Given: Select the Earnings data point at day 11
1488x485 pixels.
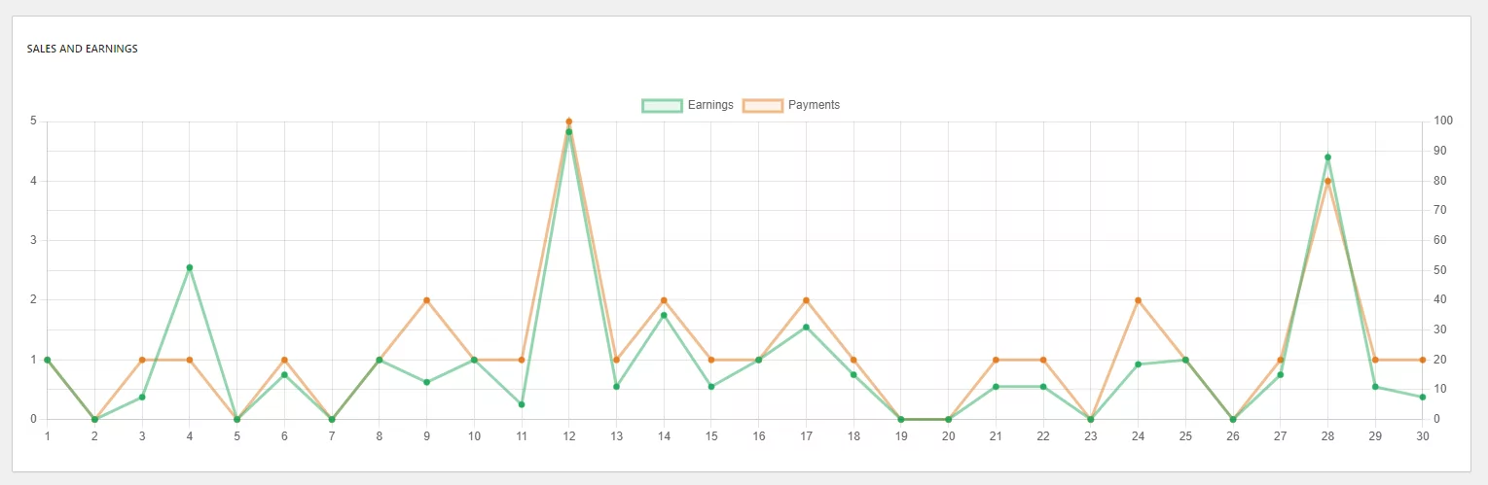Looking at the screenshot, I should point(522,404).
